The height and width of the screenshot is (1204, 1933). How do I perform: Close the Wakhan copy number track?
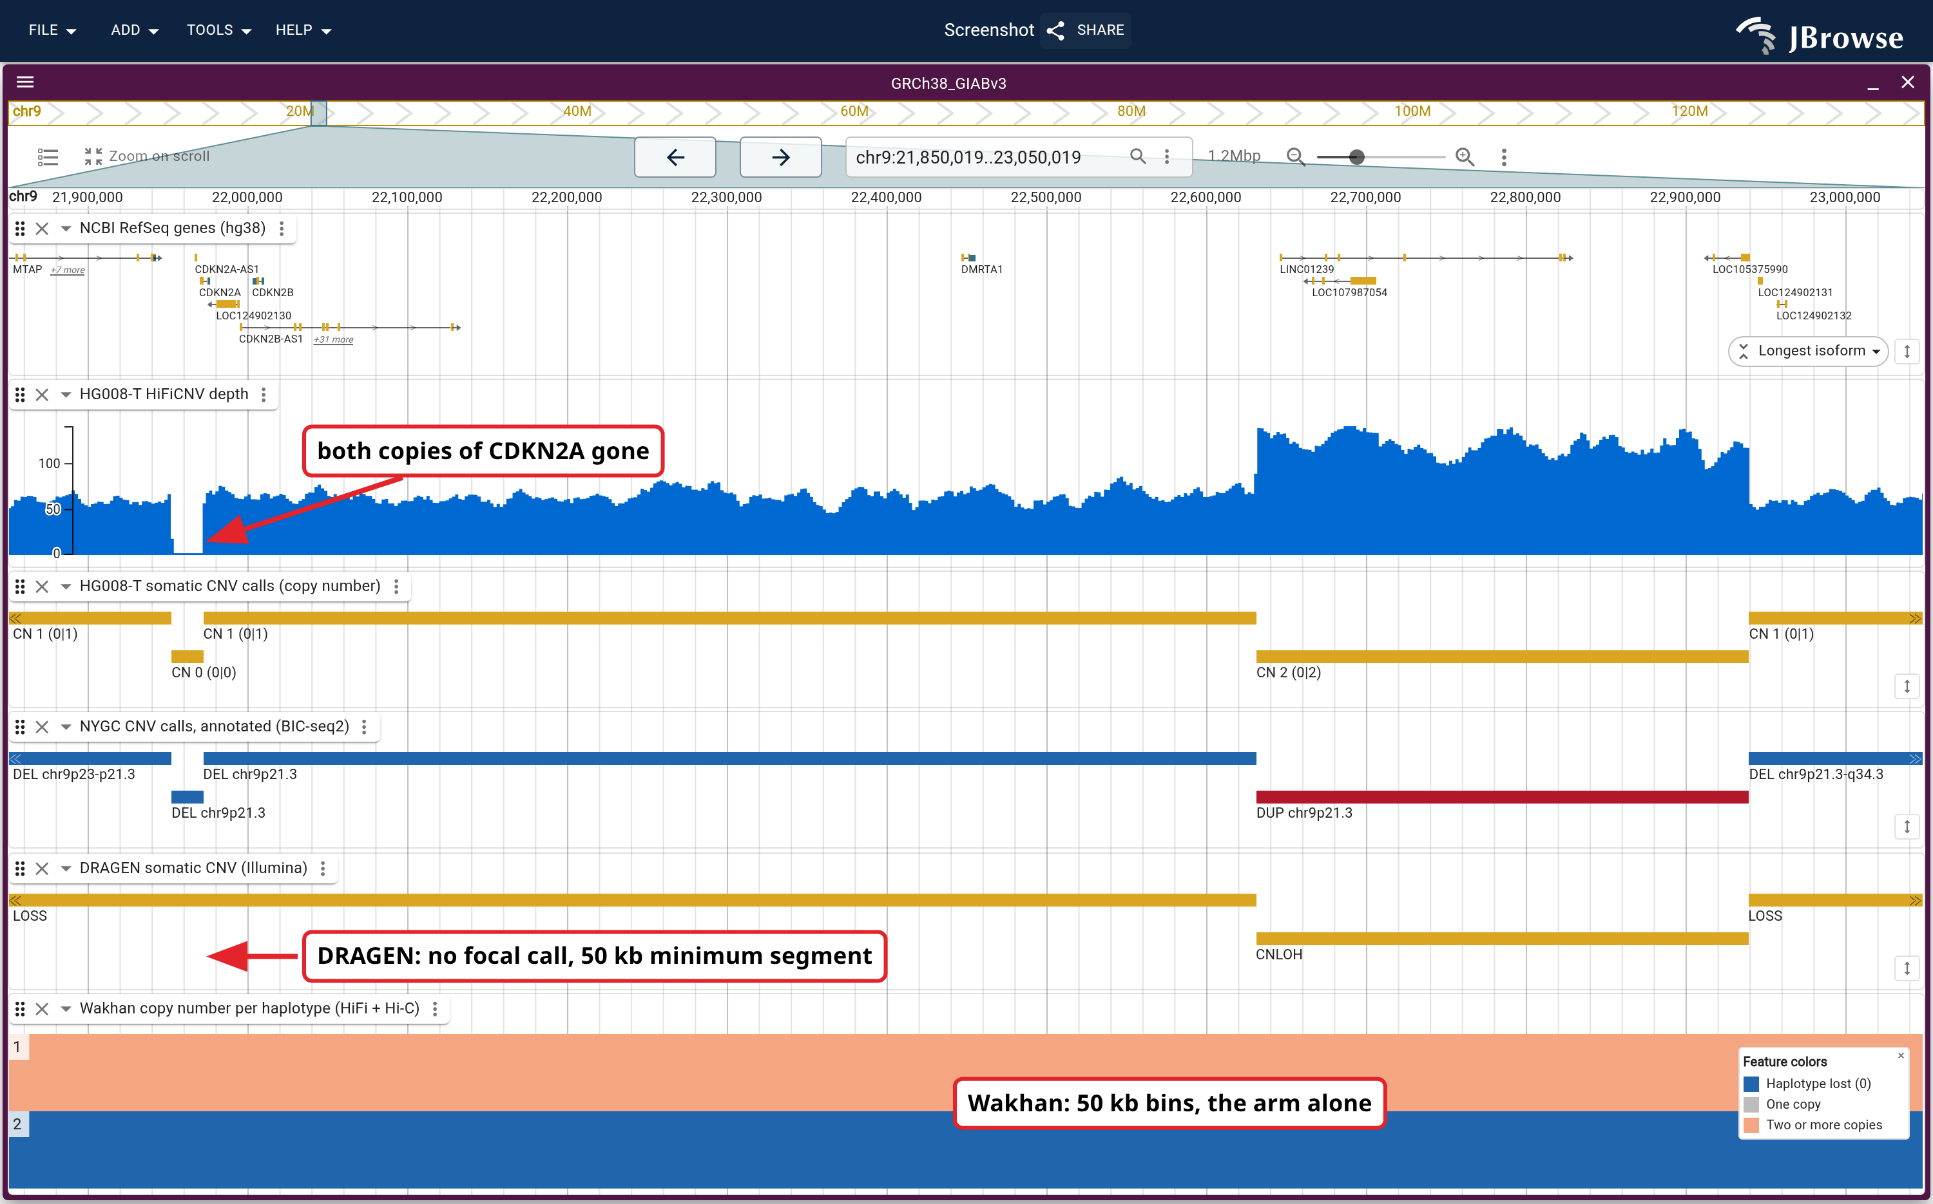pyautogui.click(x=43, y=1009)
